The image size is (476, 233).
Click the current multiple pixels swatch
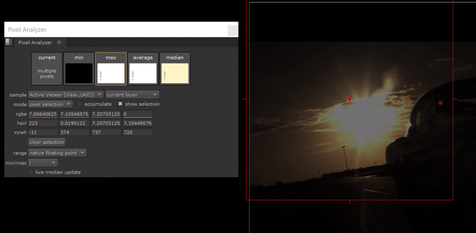pyautogui.click(x=47, y=69)
